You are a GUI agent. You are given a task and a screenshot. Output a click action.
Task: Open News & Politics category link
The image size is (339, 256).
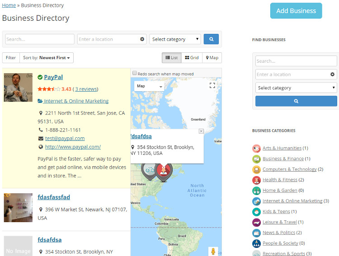[279, 233]
